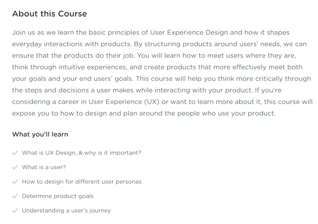318x224 pixels.
Task: Click the phrase 'the steps and decisions'
Action: 50,90
